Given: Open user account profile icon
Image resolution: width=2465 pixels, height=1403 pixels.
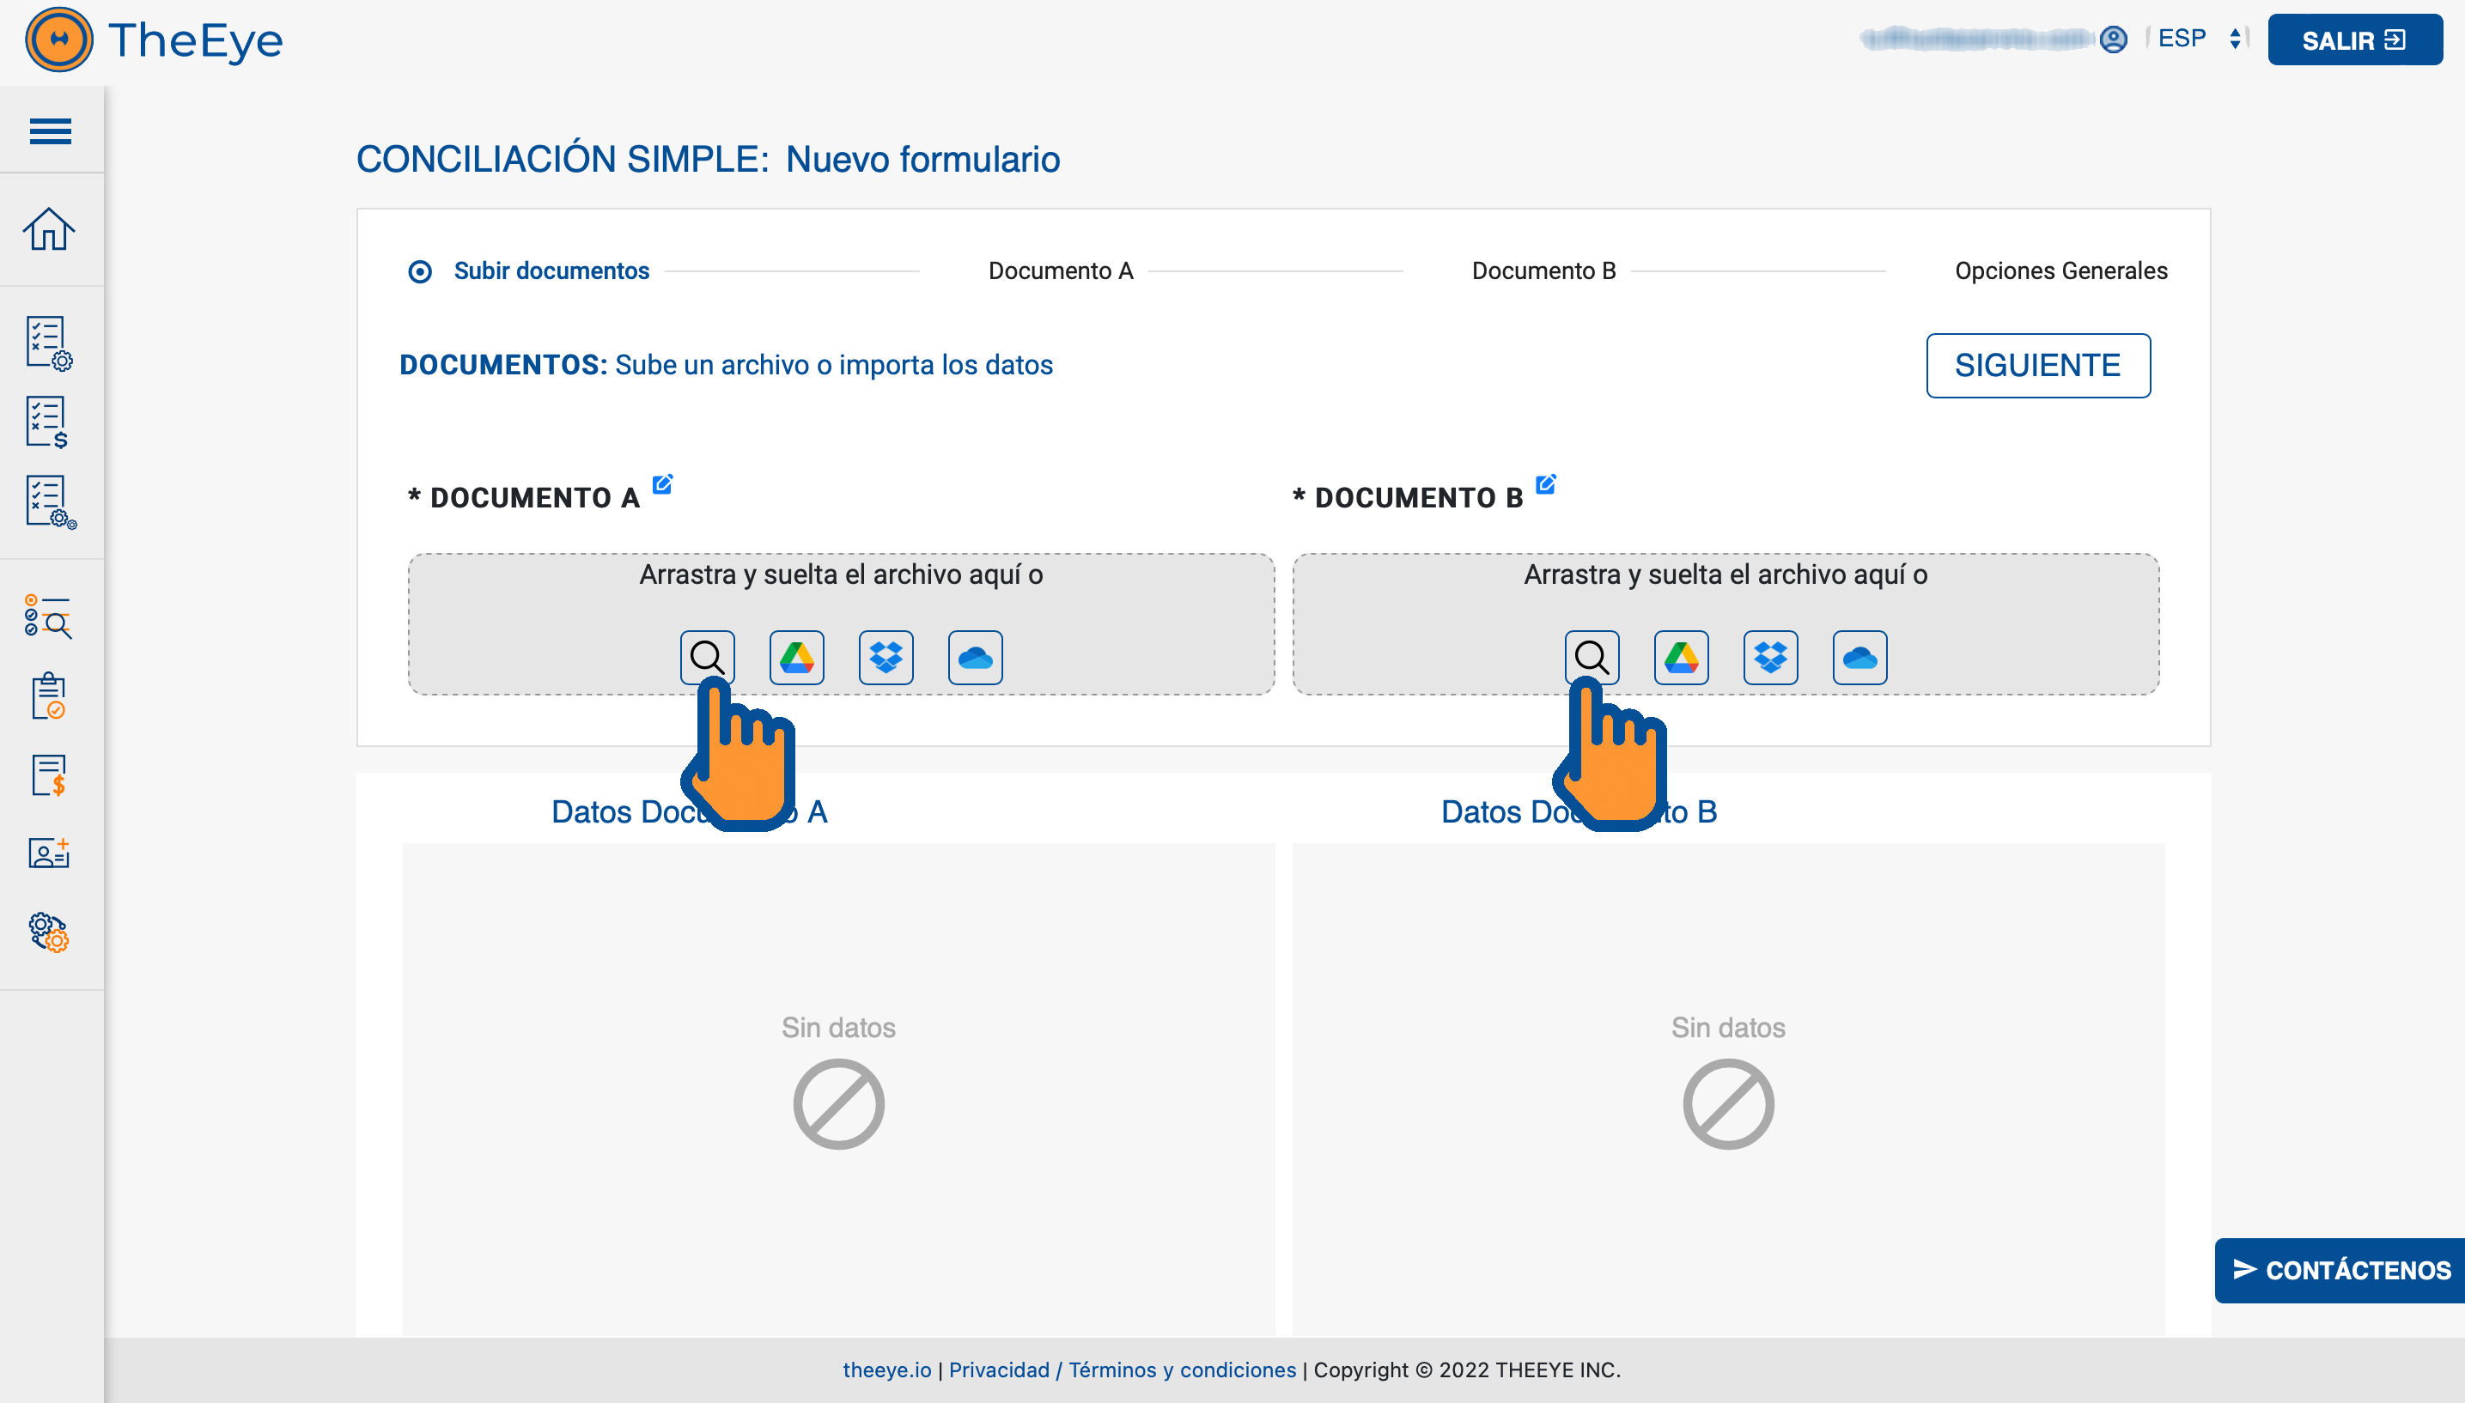Looking at the screenshot, I should click(2113, 39).
